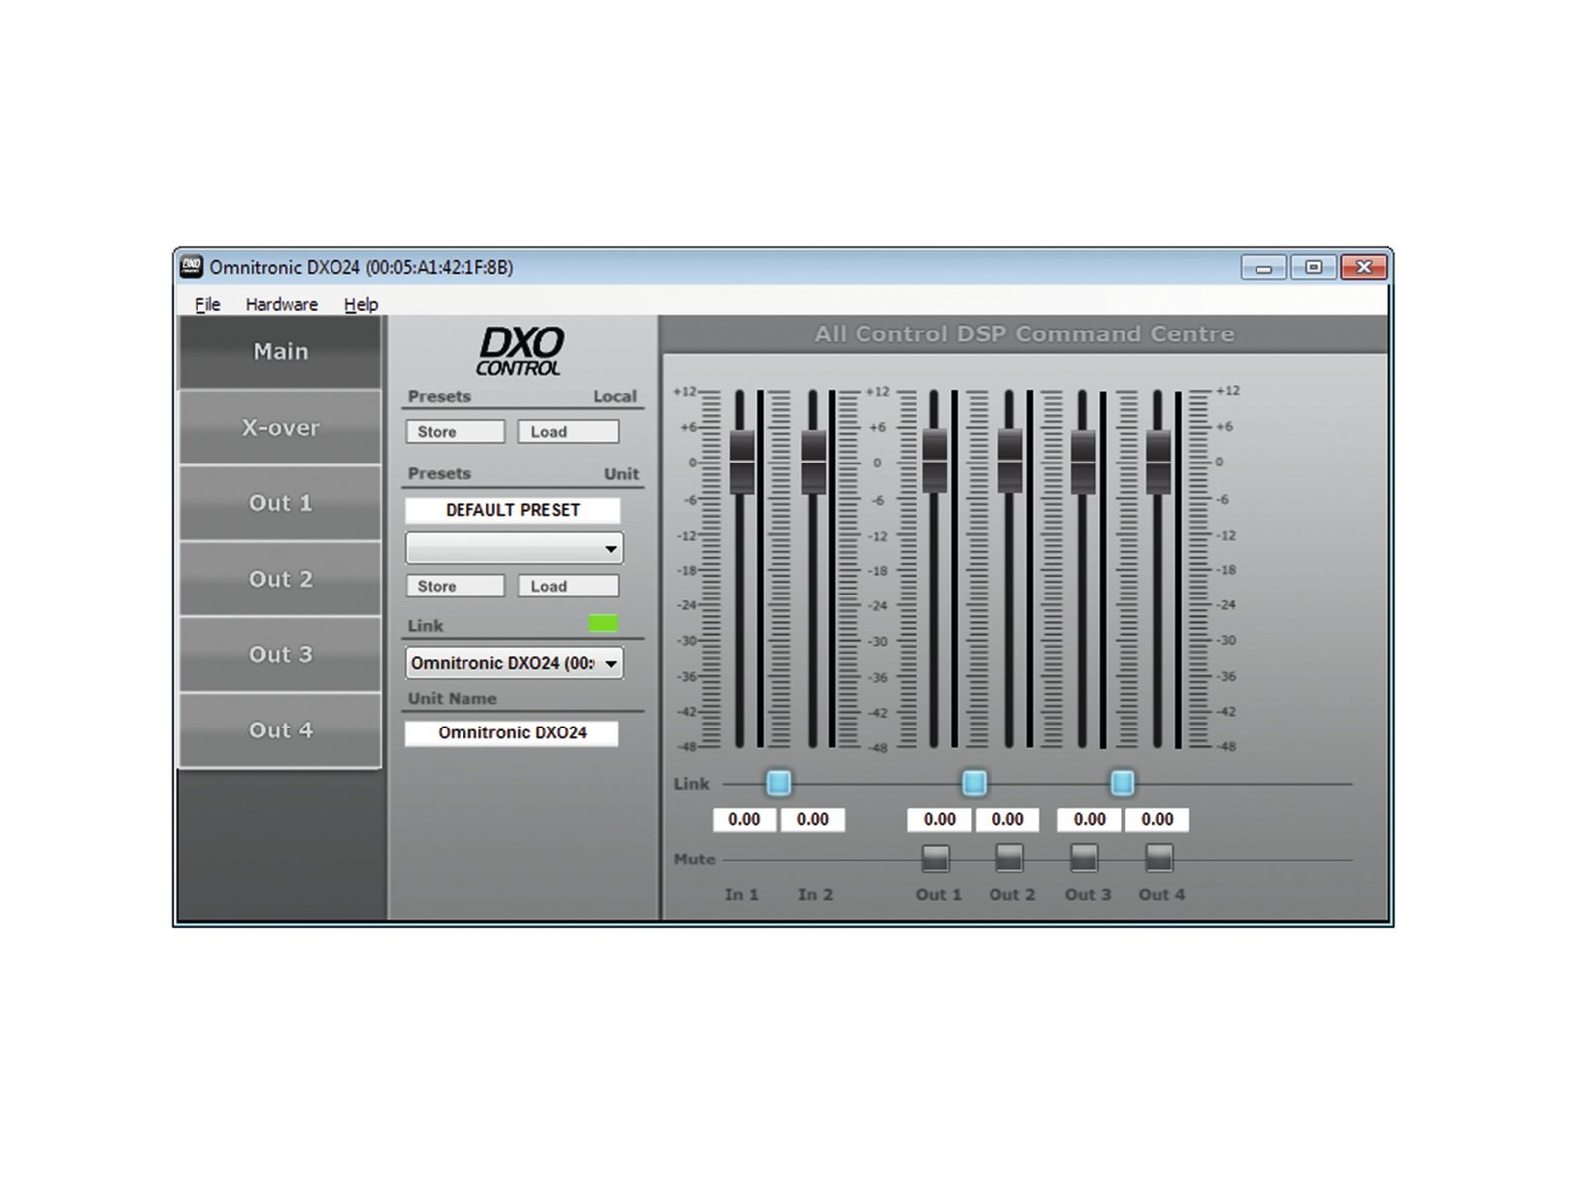Mute the Out 1 channel
This screenshot has height=1191, width=1588.
coord(935,858)
